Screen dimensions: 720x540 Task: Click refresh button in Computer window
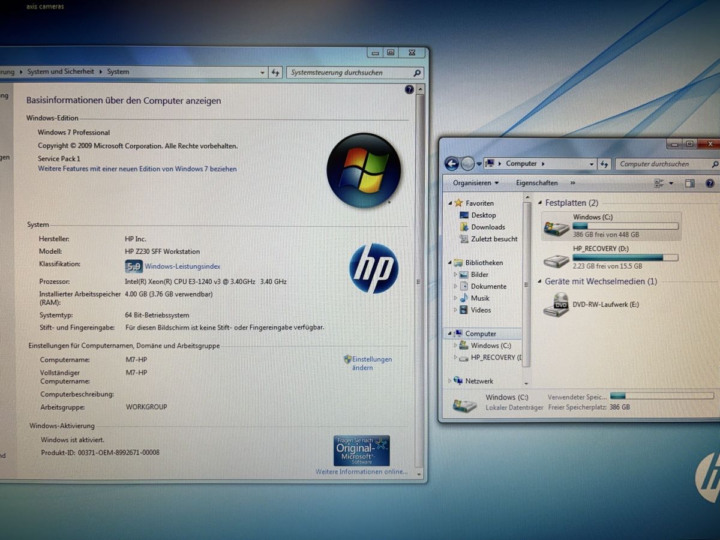click(x=604, y=164)
